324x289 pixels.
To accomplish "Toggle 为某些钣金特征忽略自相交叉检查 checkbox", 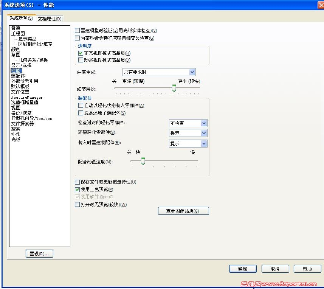I will pos(77,38).
